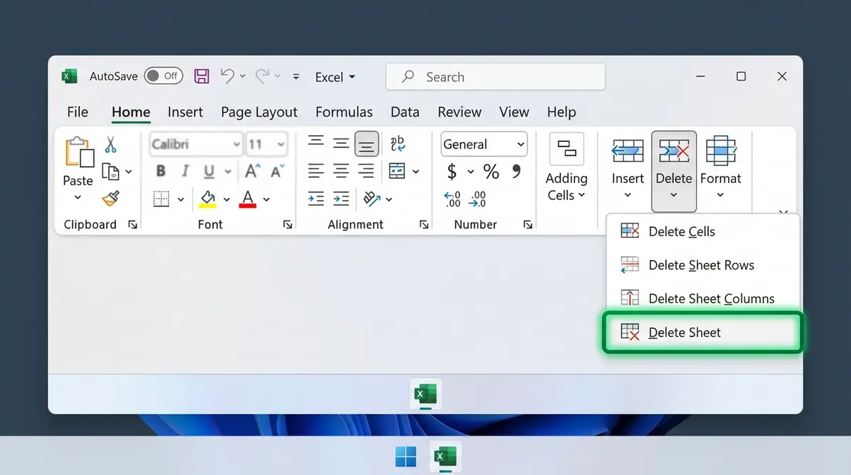Click the Cut scissors icon
The width and height of the screenshot is (851, 475).
click(x=110, y=145)
